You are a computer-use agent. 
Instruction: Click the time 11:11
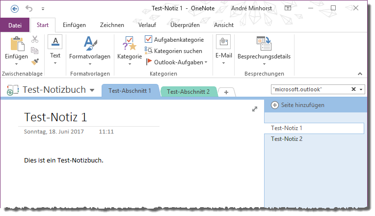point(106,132)
